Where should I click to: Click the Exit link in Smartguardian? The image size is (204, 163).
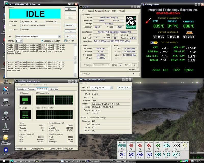(165, 70)
